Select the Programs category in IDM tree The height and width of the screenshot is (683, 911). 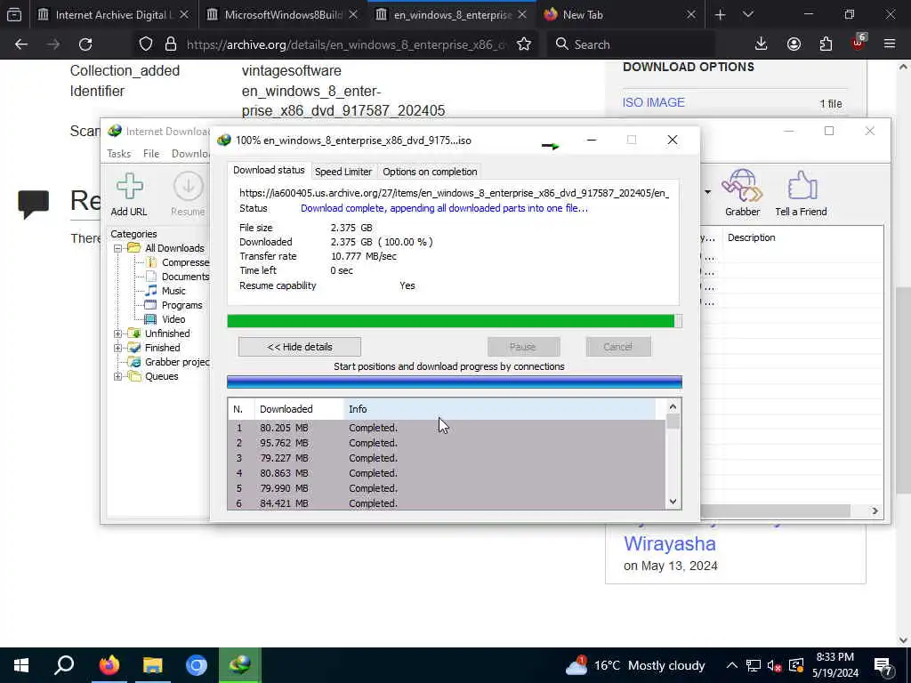point(181,305)
